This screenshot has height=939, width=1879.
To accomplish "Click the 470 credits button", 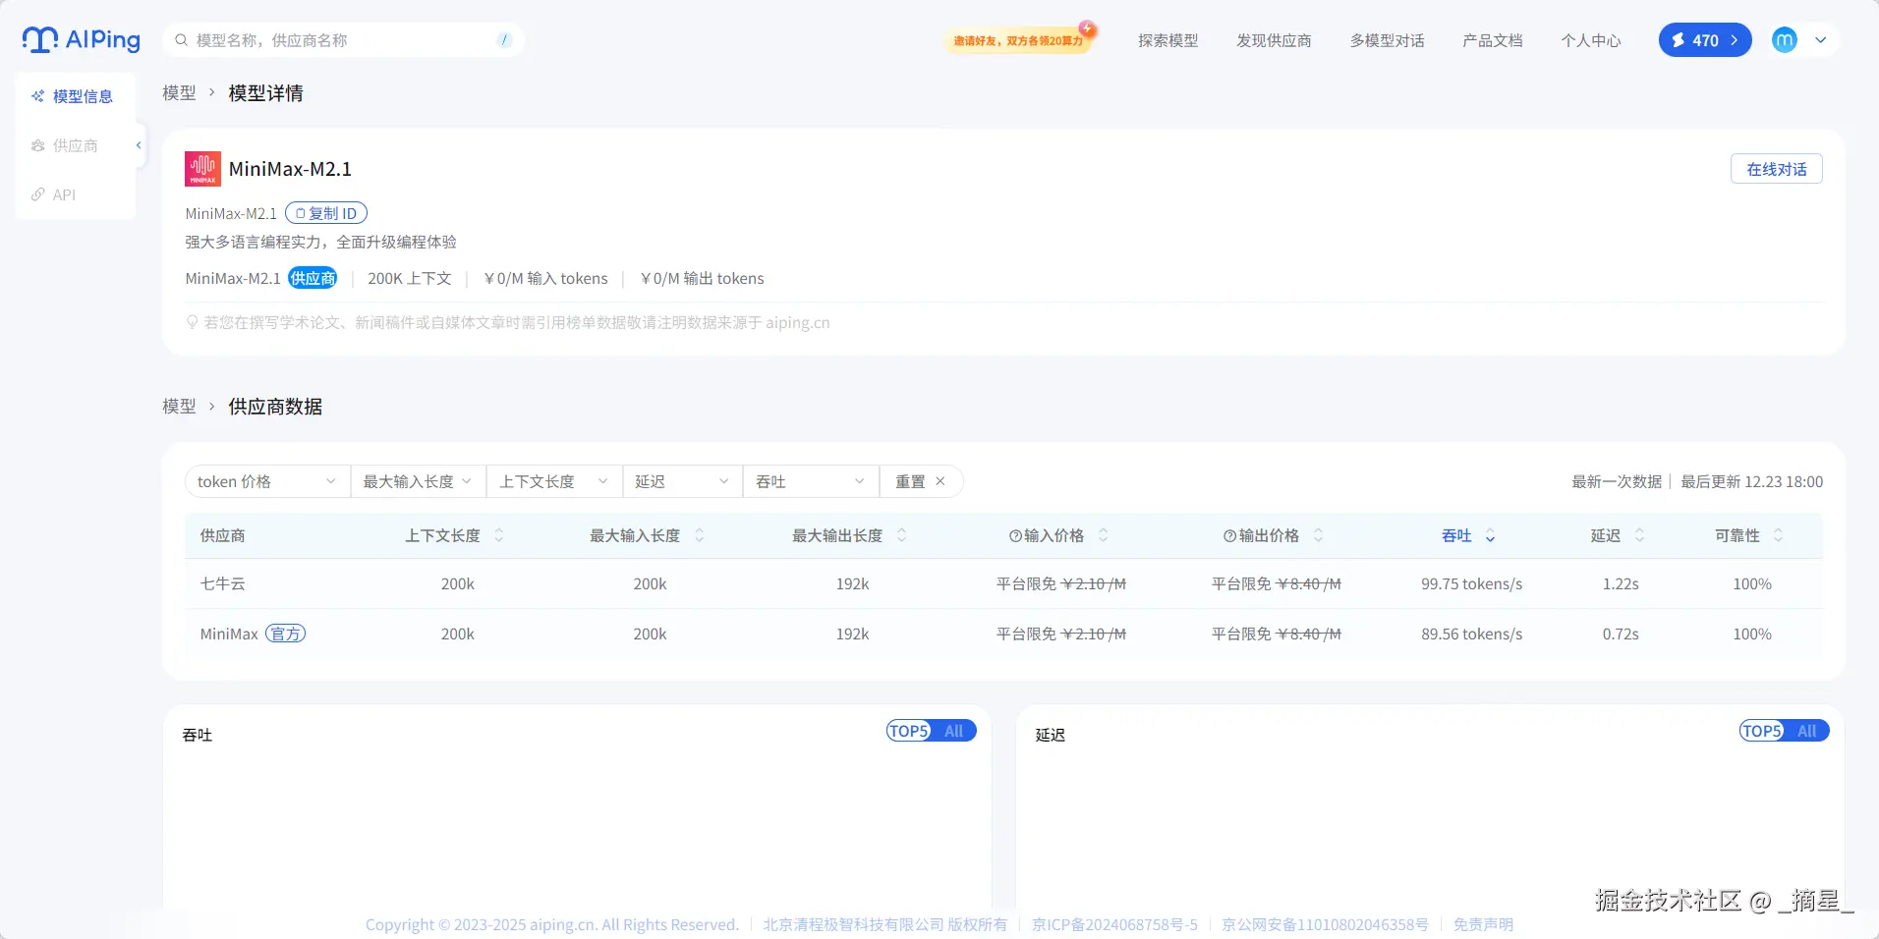I will tap(1705, 40).
